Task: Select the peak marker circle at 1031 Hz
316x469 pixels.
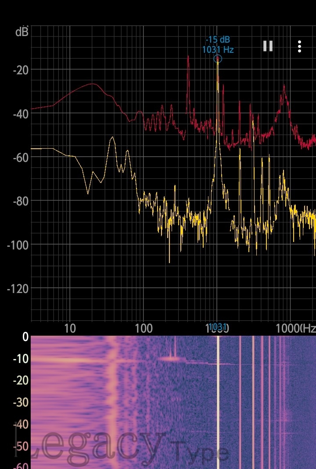Action: [218, 59]
